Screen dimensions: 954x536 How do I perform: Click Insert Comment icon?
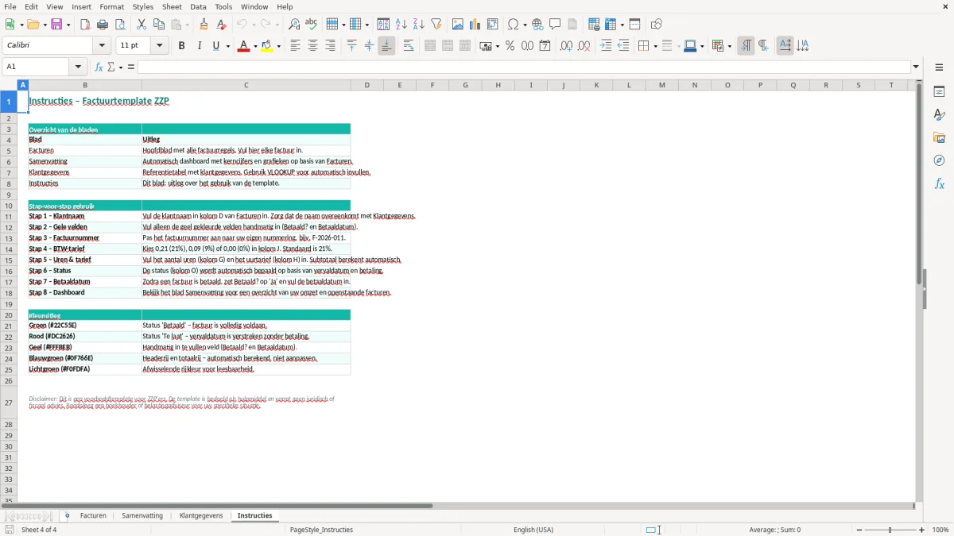pos(556,25)
